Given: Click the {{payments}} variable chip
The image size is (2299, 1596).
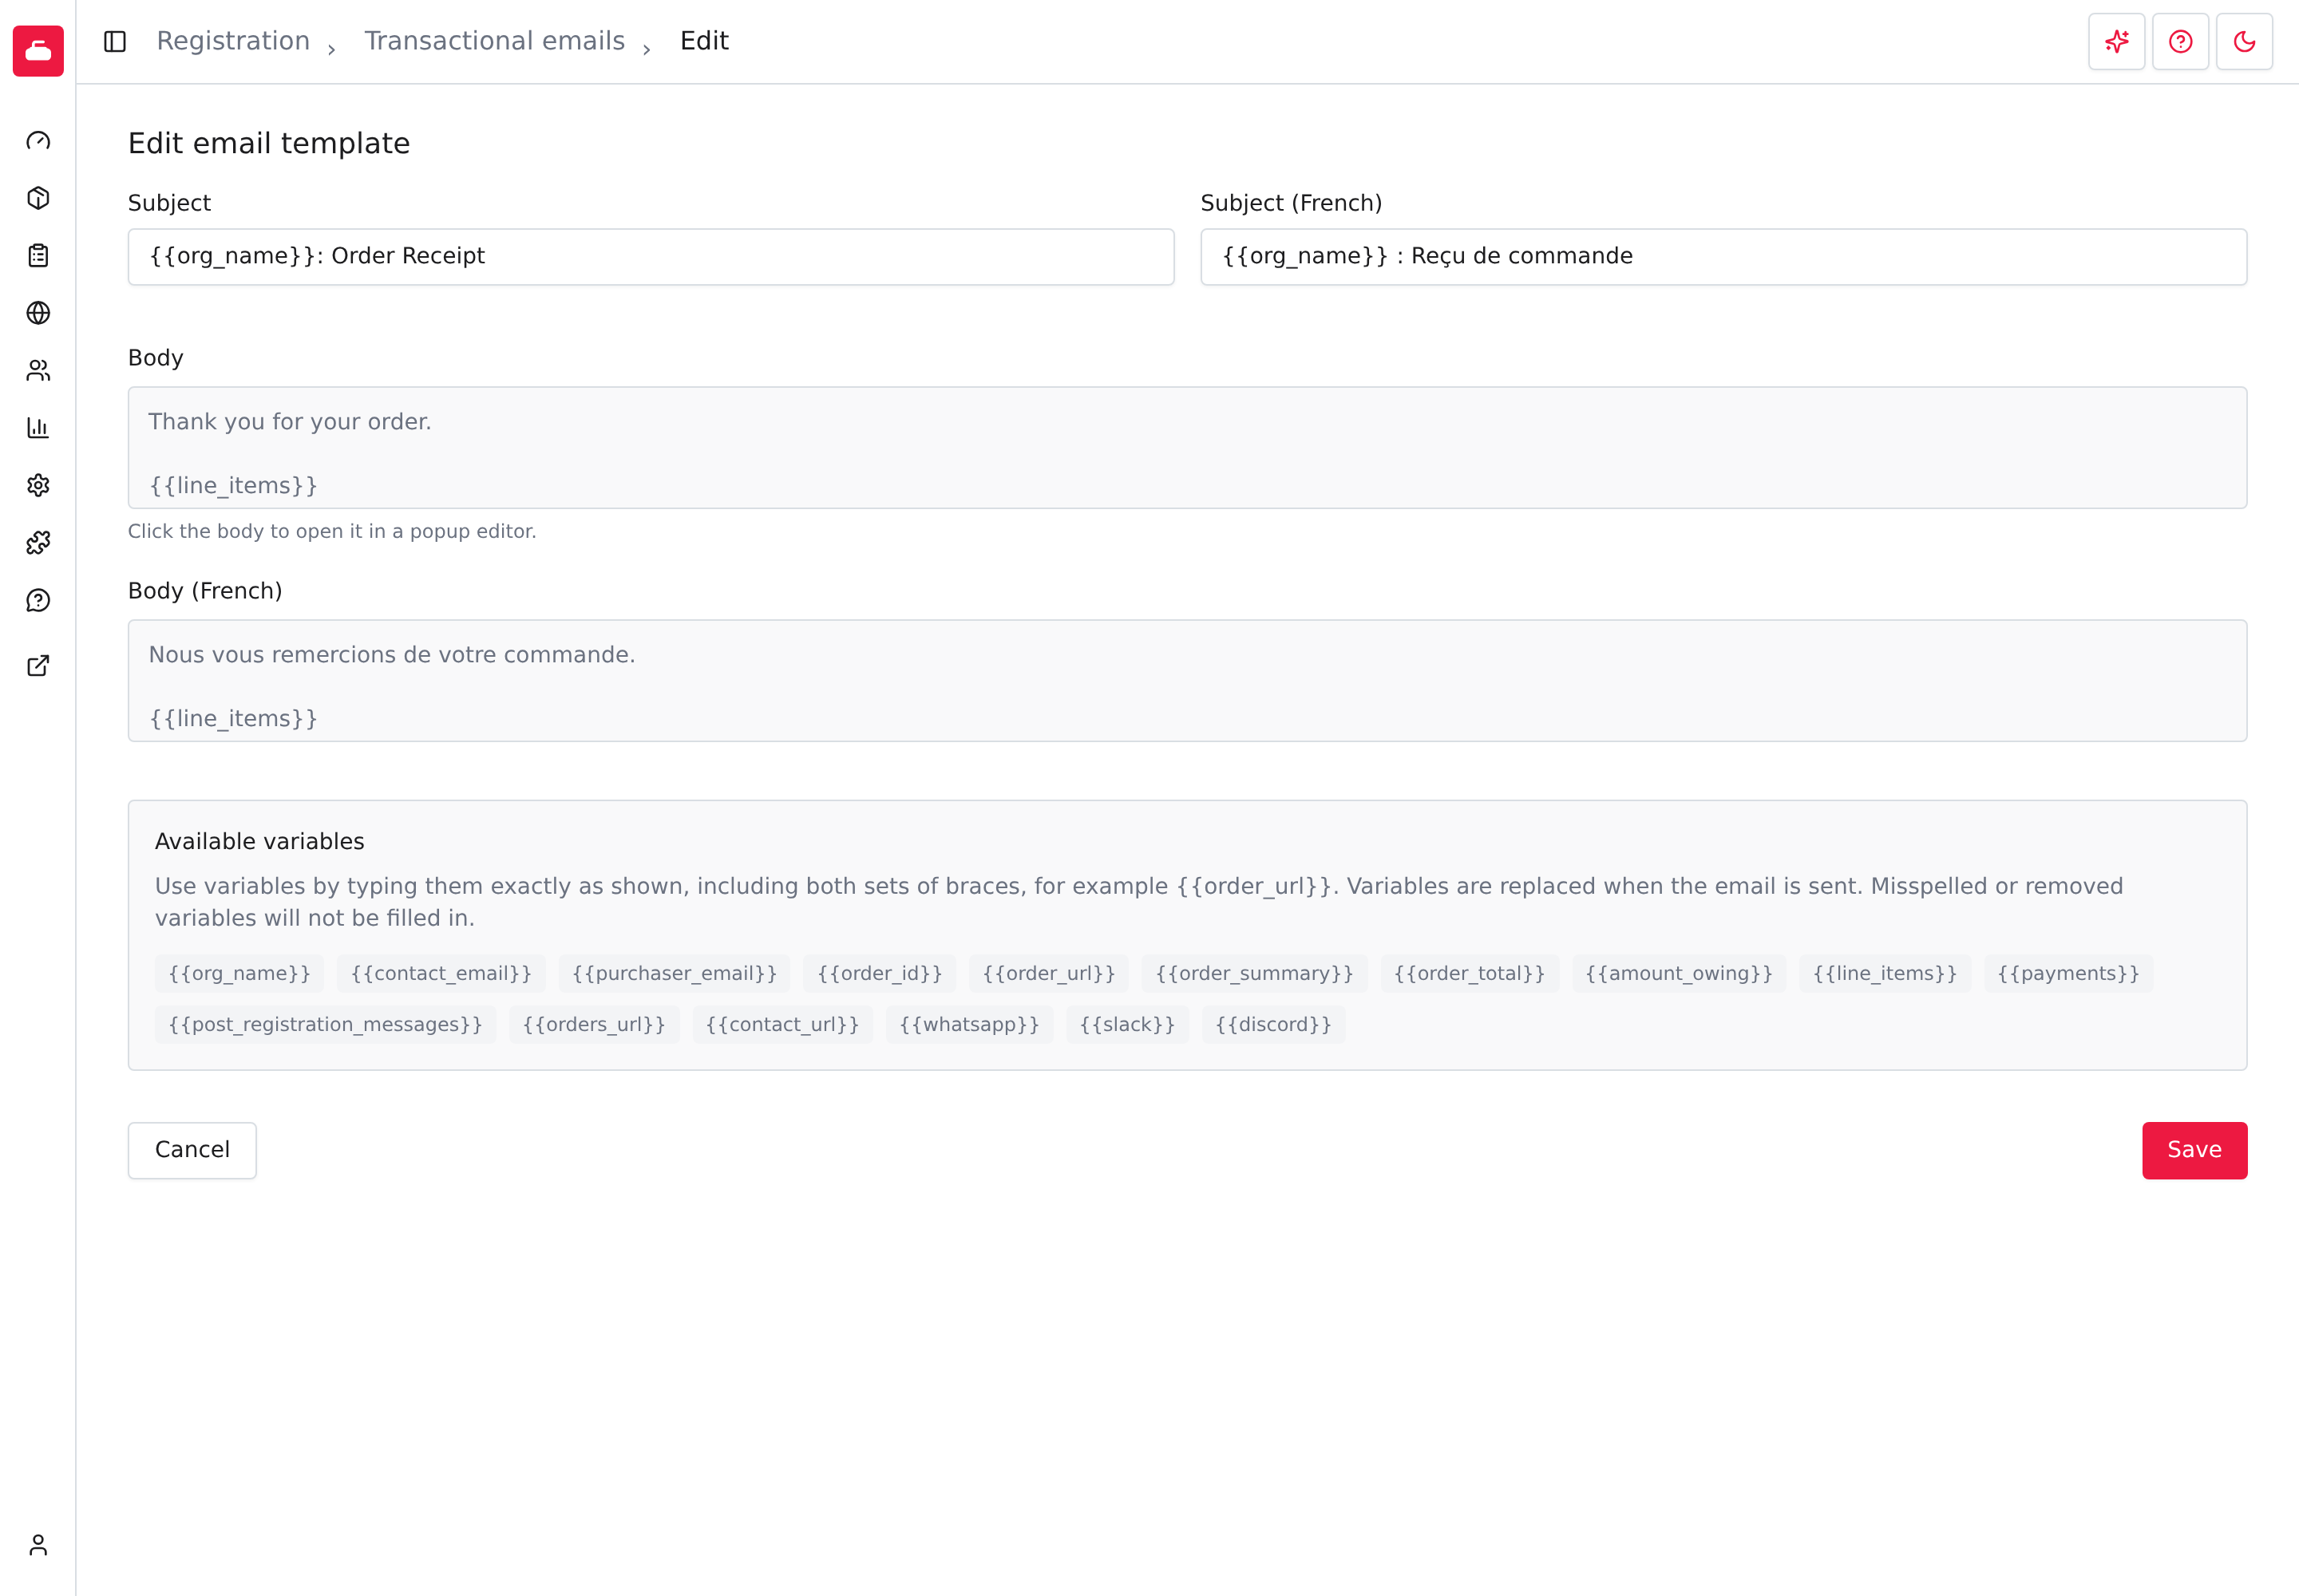Looking at the screenshot, I should point(2068,973).
